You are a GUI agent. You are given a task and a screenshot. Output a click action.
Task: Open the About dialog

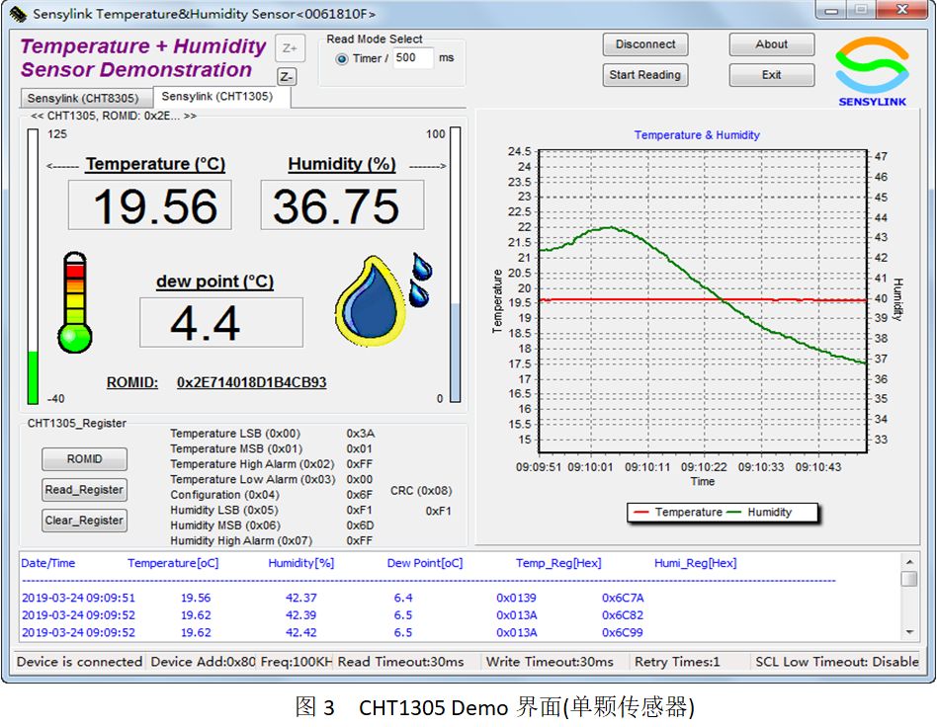pos(772,44)
